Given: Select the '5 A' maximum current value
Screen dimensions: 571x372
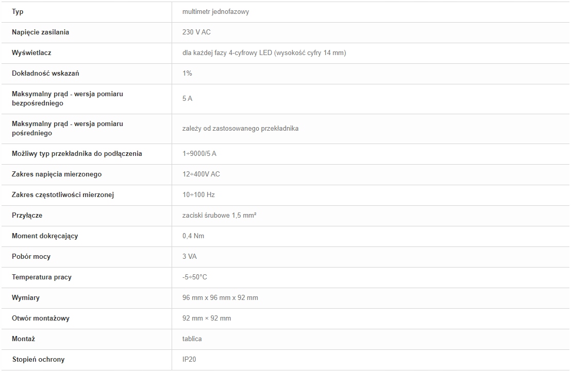Looking at the screenshot, I should (187, 98).
